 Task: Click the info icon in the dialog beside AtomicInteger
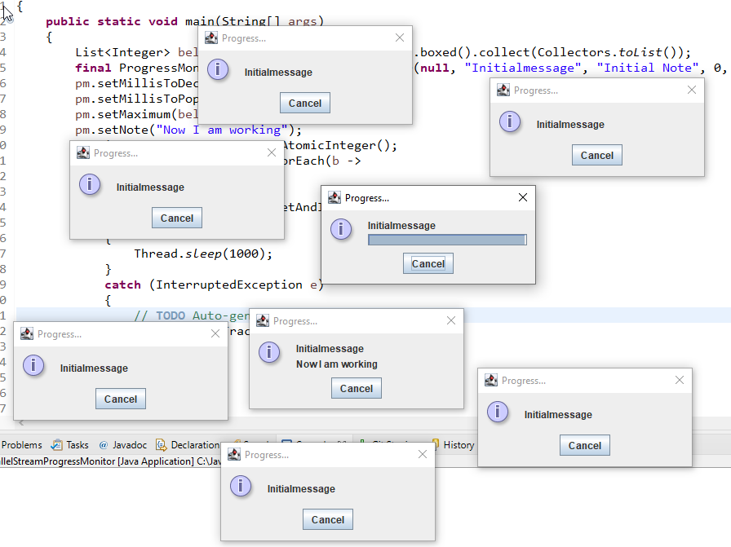(x=90, y=184)
